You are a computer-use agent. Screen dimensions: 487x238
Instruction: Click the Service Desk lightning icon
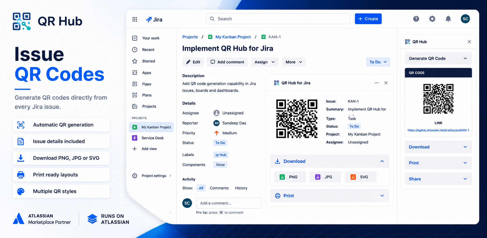tap(135, 138)
